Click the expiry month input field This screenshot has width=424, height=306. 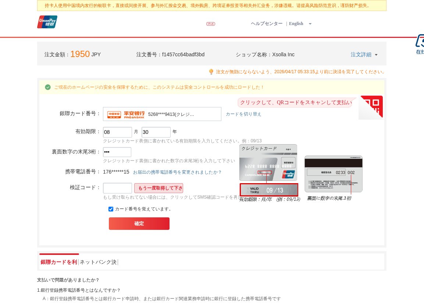tap(117, 132)
